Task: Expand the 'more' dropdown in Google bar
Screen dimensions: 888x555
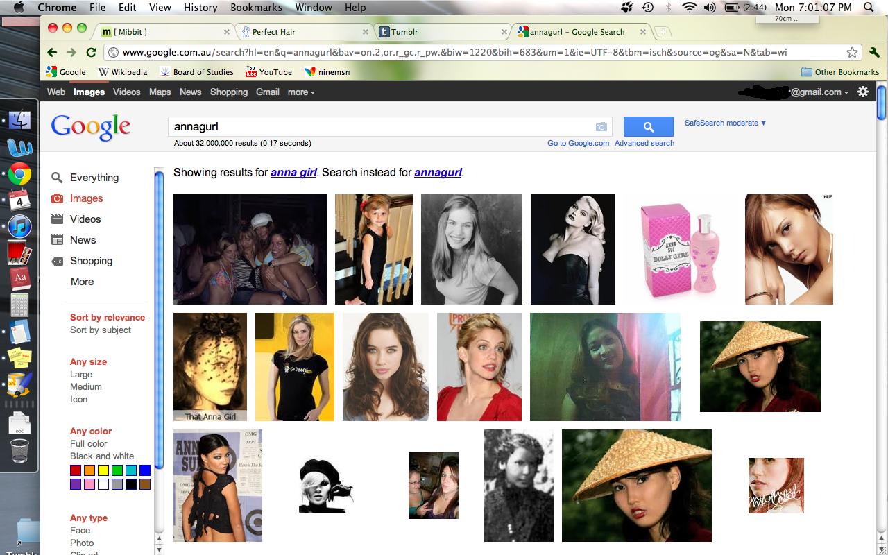Action: pyautogui.click(x=301, y=92)
